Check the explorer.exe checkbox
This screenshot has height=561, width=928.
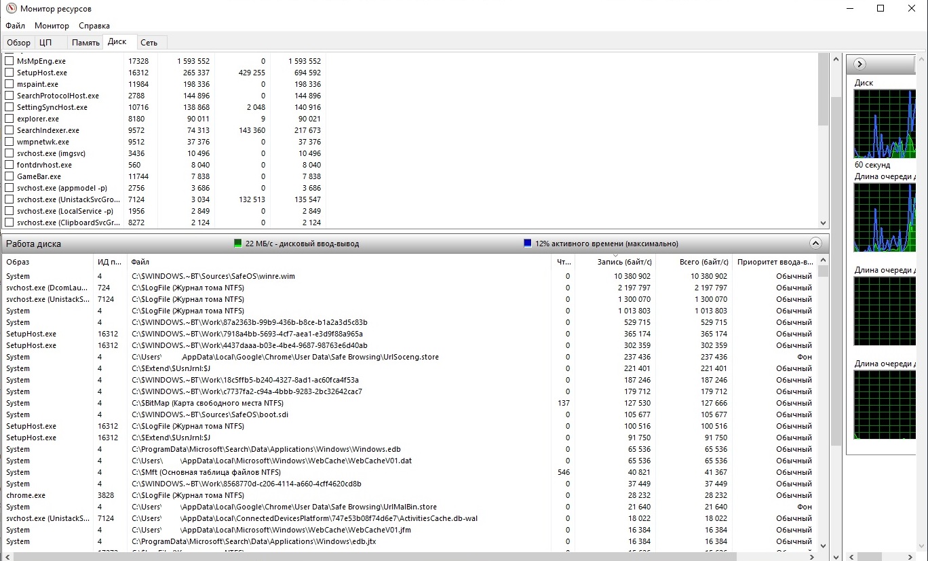click(9, 119)
